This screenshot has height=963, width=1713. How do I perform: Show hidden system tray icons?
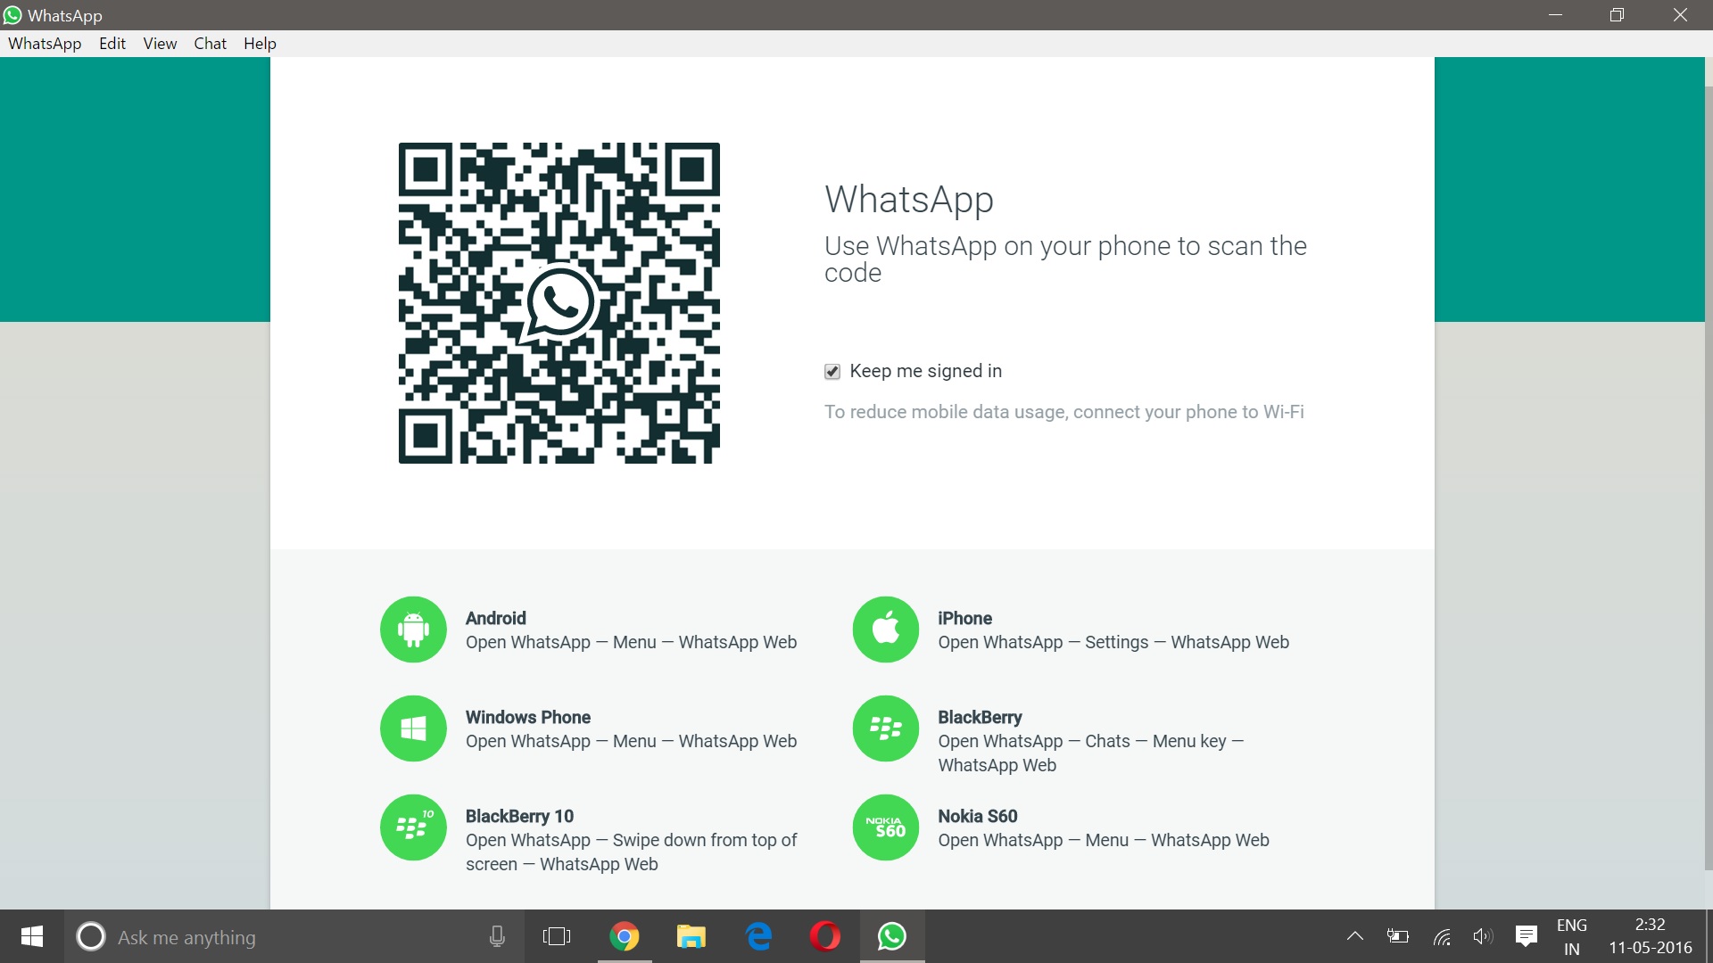[x=1354, y=936]
